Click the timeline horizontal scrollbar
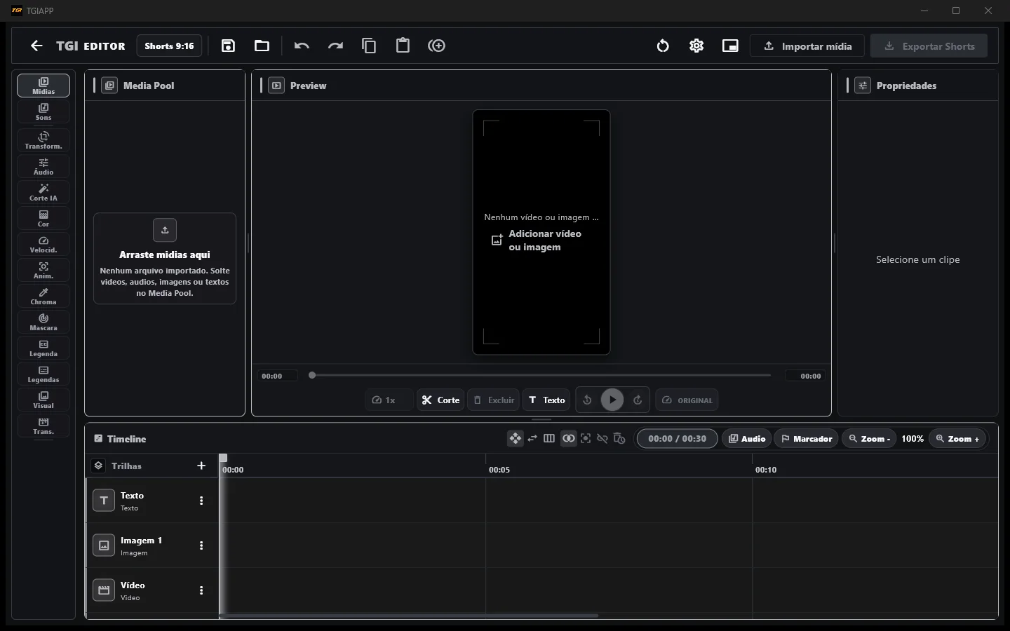Image resolution: width=1010 pixels, height=631 pixels. click(409, 616)
